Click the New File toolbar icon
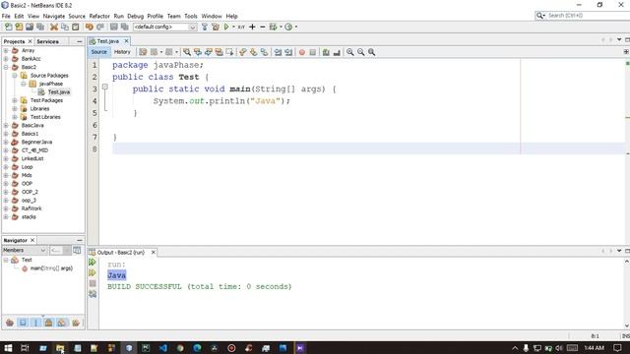 tap(8, 27)
